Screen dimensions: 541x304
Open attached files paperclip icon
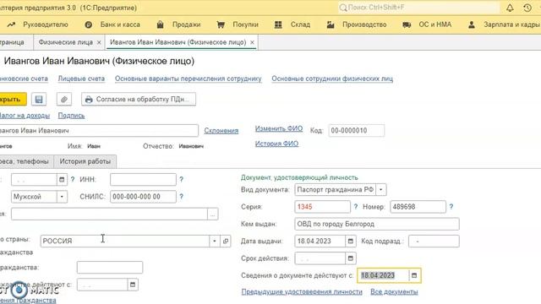pyautogui.click(x=64, y=100)
